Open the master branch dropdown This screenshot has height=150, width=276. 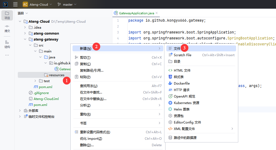67,4
